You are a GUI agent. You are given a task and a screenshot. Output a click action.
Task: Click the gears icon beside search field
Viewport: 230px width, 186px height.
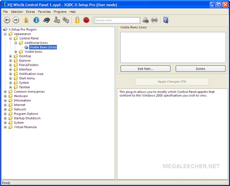click(x=146, y=20)
